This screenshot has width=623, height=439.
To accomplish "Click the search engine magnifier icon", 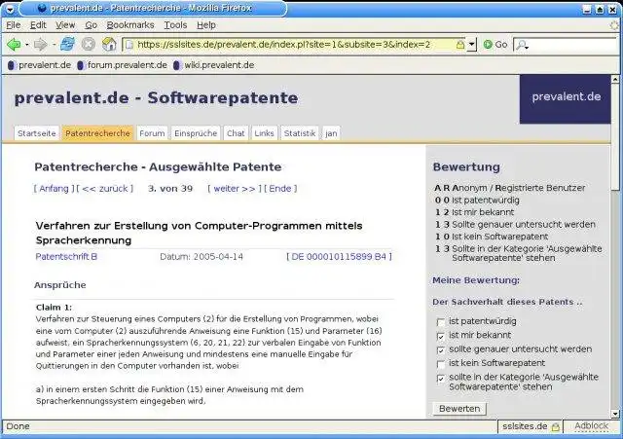I will tap(522, 45).
